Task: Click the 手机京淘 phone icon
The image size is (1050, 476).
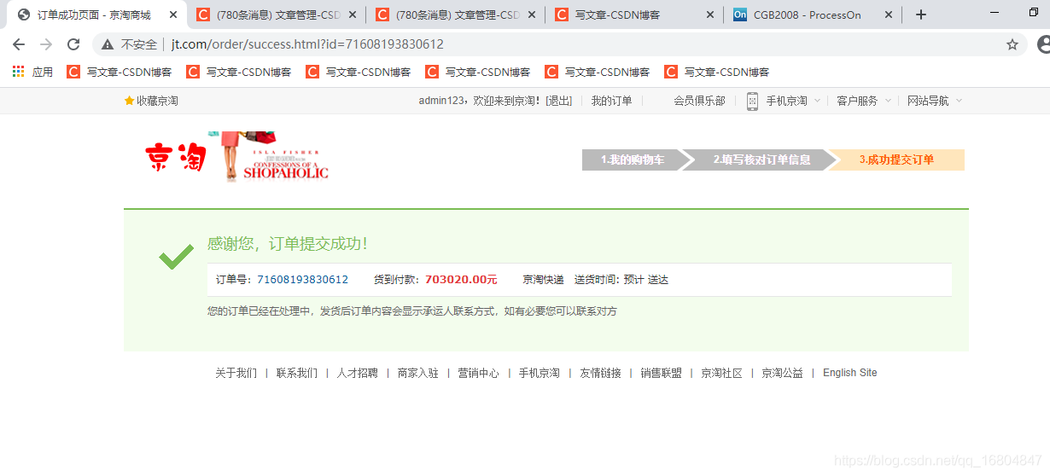Action: (x=752, y=101)
